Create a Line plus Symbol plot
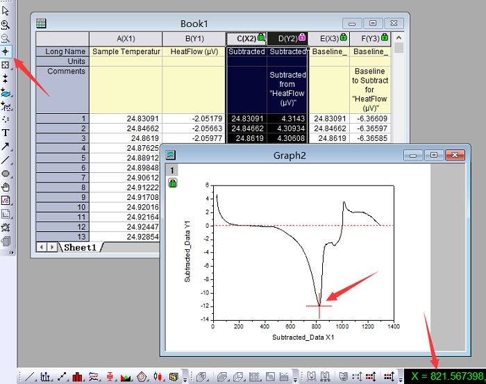 pyautogui.click(x=62, y=377)
